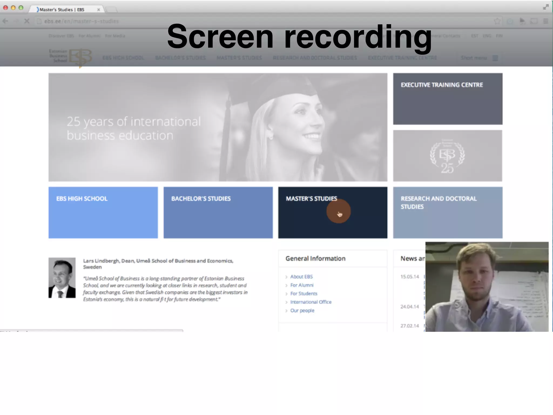Open the Discover EBS top link
The image size is (553, 415).
pyautogui.click(x=61, y=36)
